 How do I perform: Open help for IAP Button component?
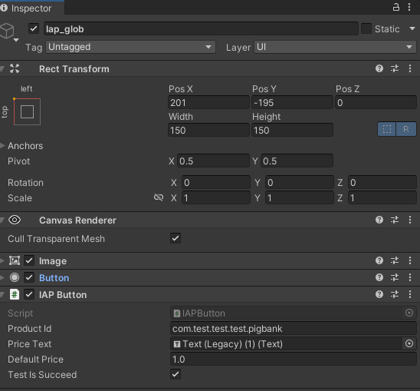(x=379, y=294)
